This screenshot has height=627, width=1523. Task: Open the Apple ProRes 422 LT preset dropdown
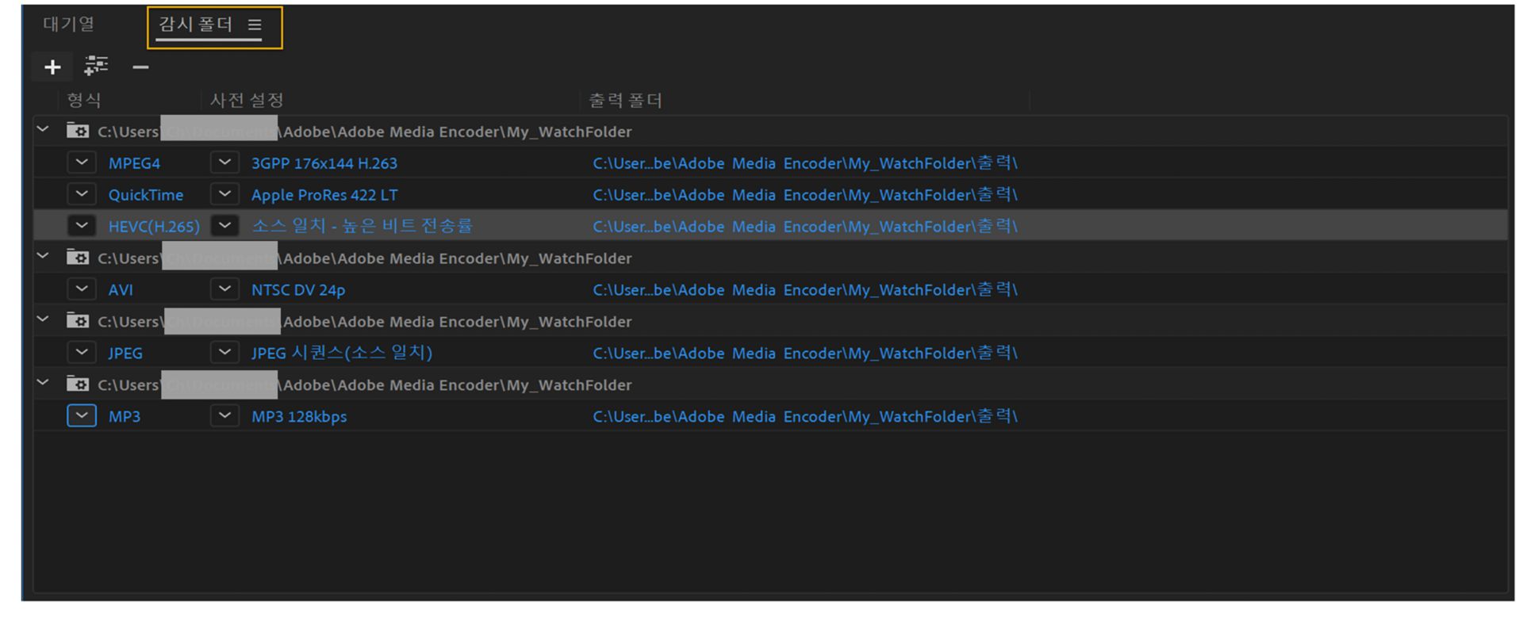click(x=224, y=194)
